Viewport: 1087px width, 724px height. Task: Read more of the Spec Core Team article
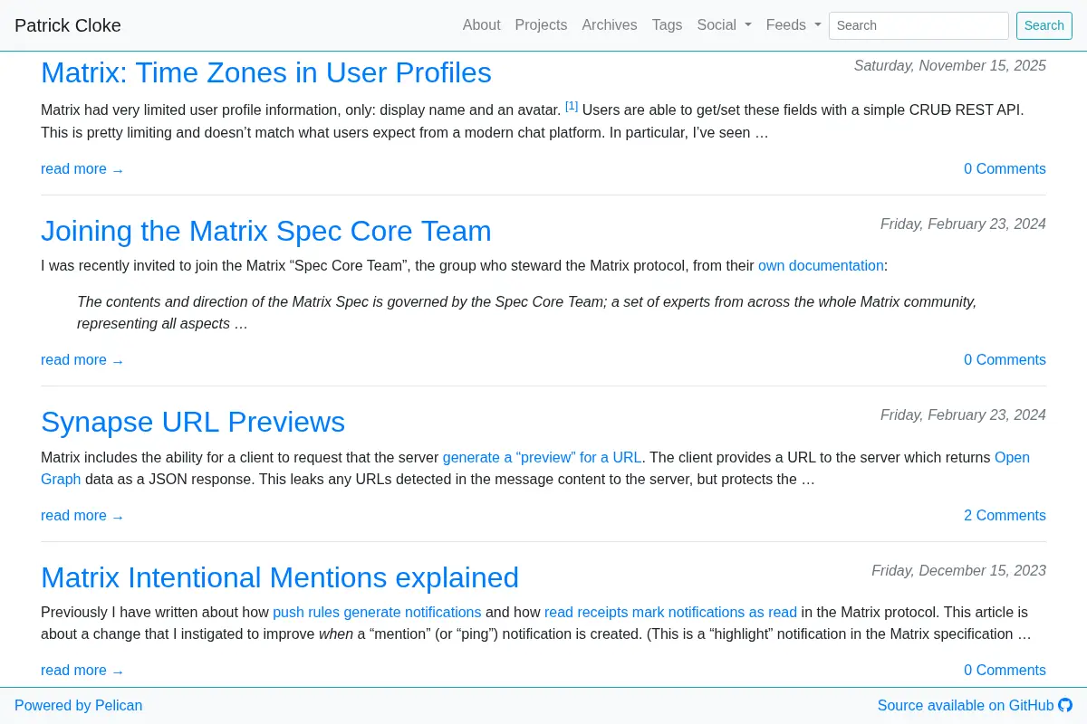coord(82,360)
